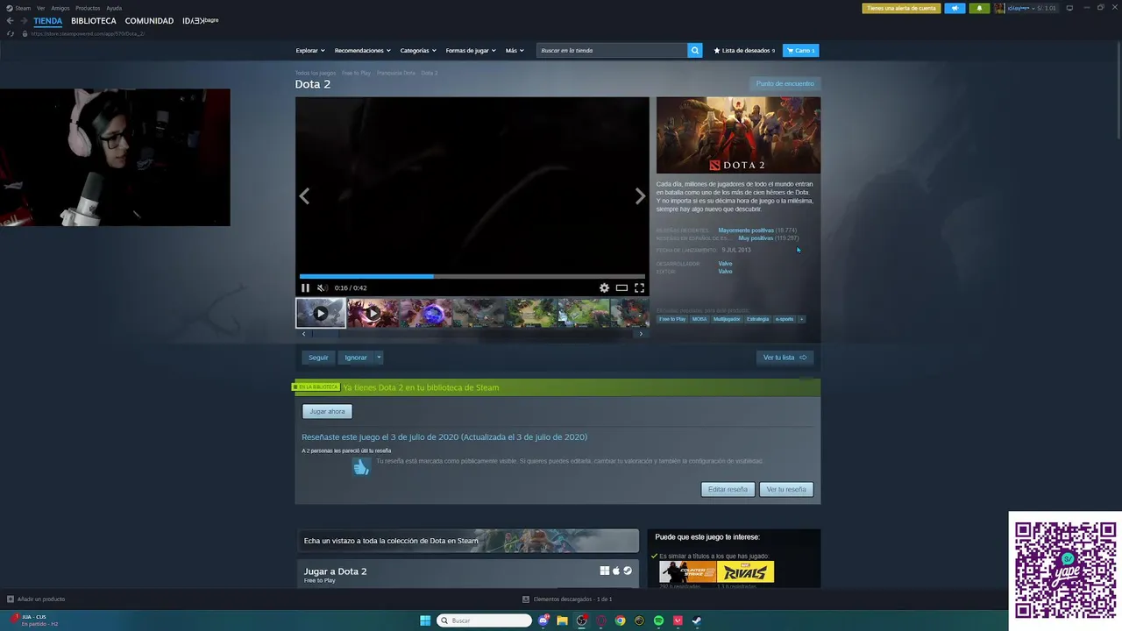Image resolution: width=1122 pixels, height=631 pixels.
Task: Switch to OBS Studio in the taskbar
Action: [x=582, y=620]
